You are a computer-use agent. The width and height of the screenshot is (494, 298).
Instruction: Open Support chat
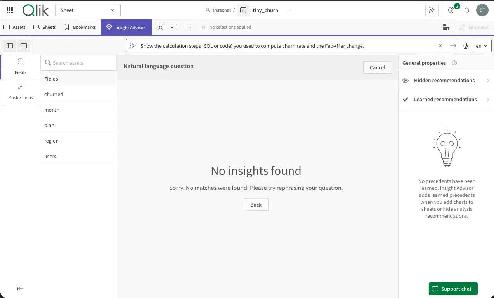[453, 289]
